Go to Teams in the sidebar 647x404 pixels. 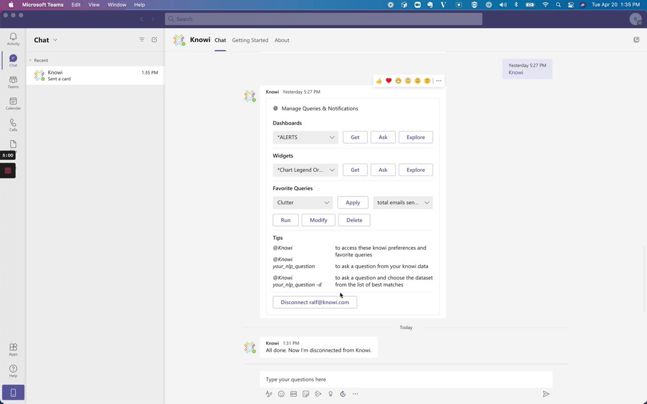(x=13, y=82)
